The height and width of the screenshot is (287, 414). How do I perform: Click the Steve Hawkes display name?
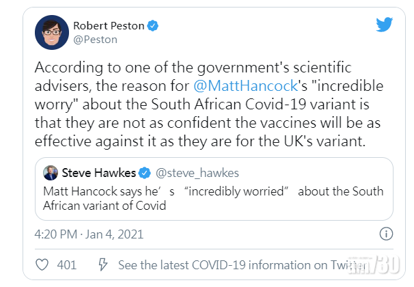(99, 172)
